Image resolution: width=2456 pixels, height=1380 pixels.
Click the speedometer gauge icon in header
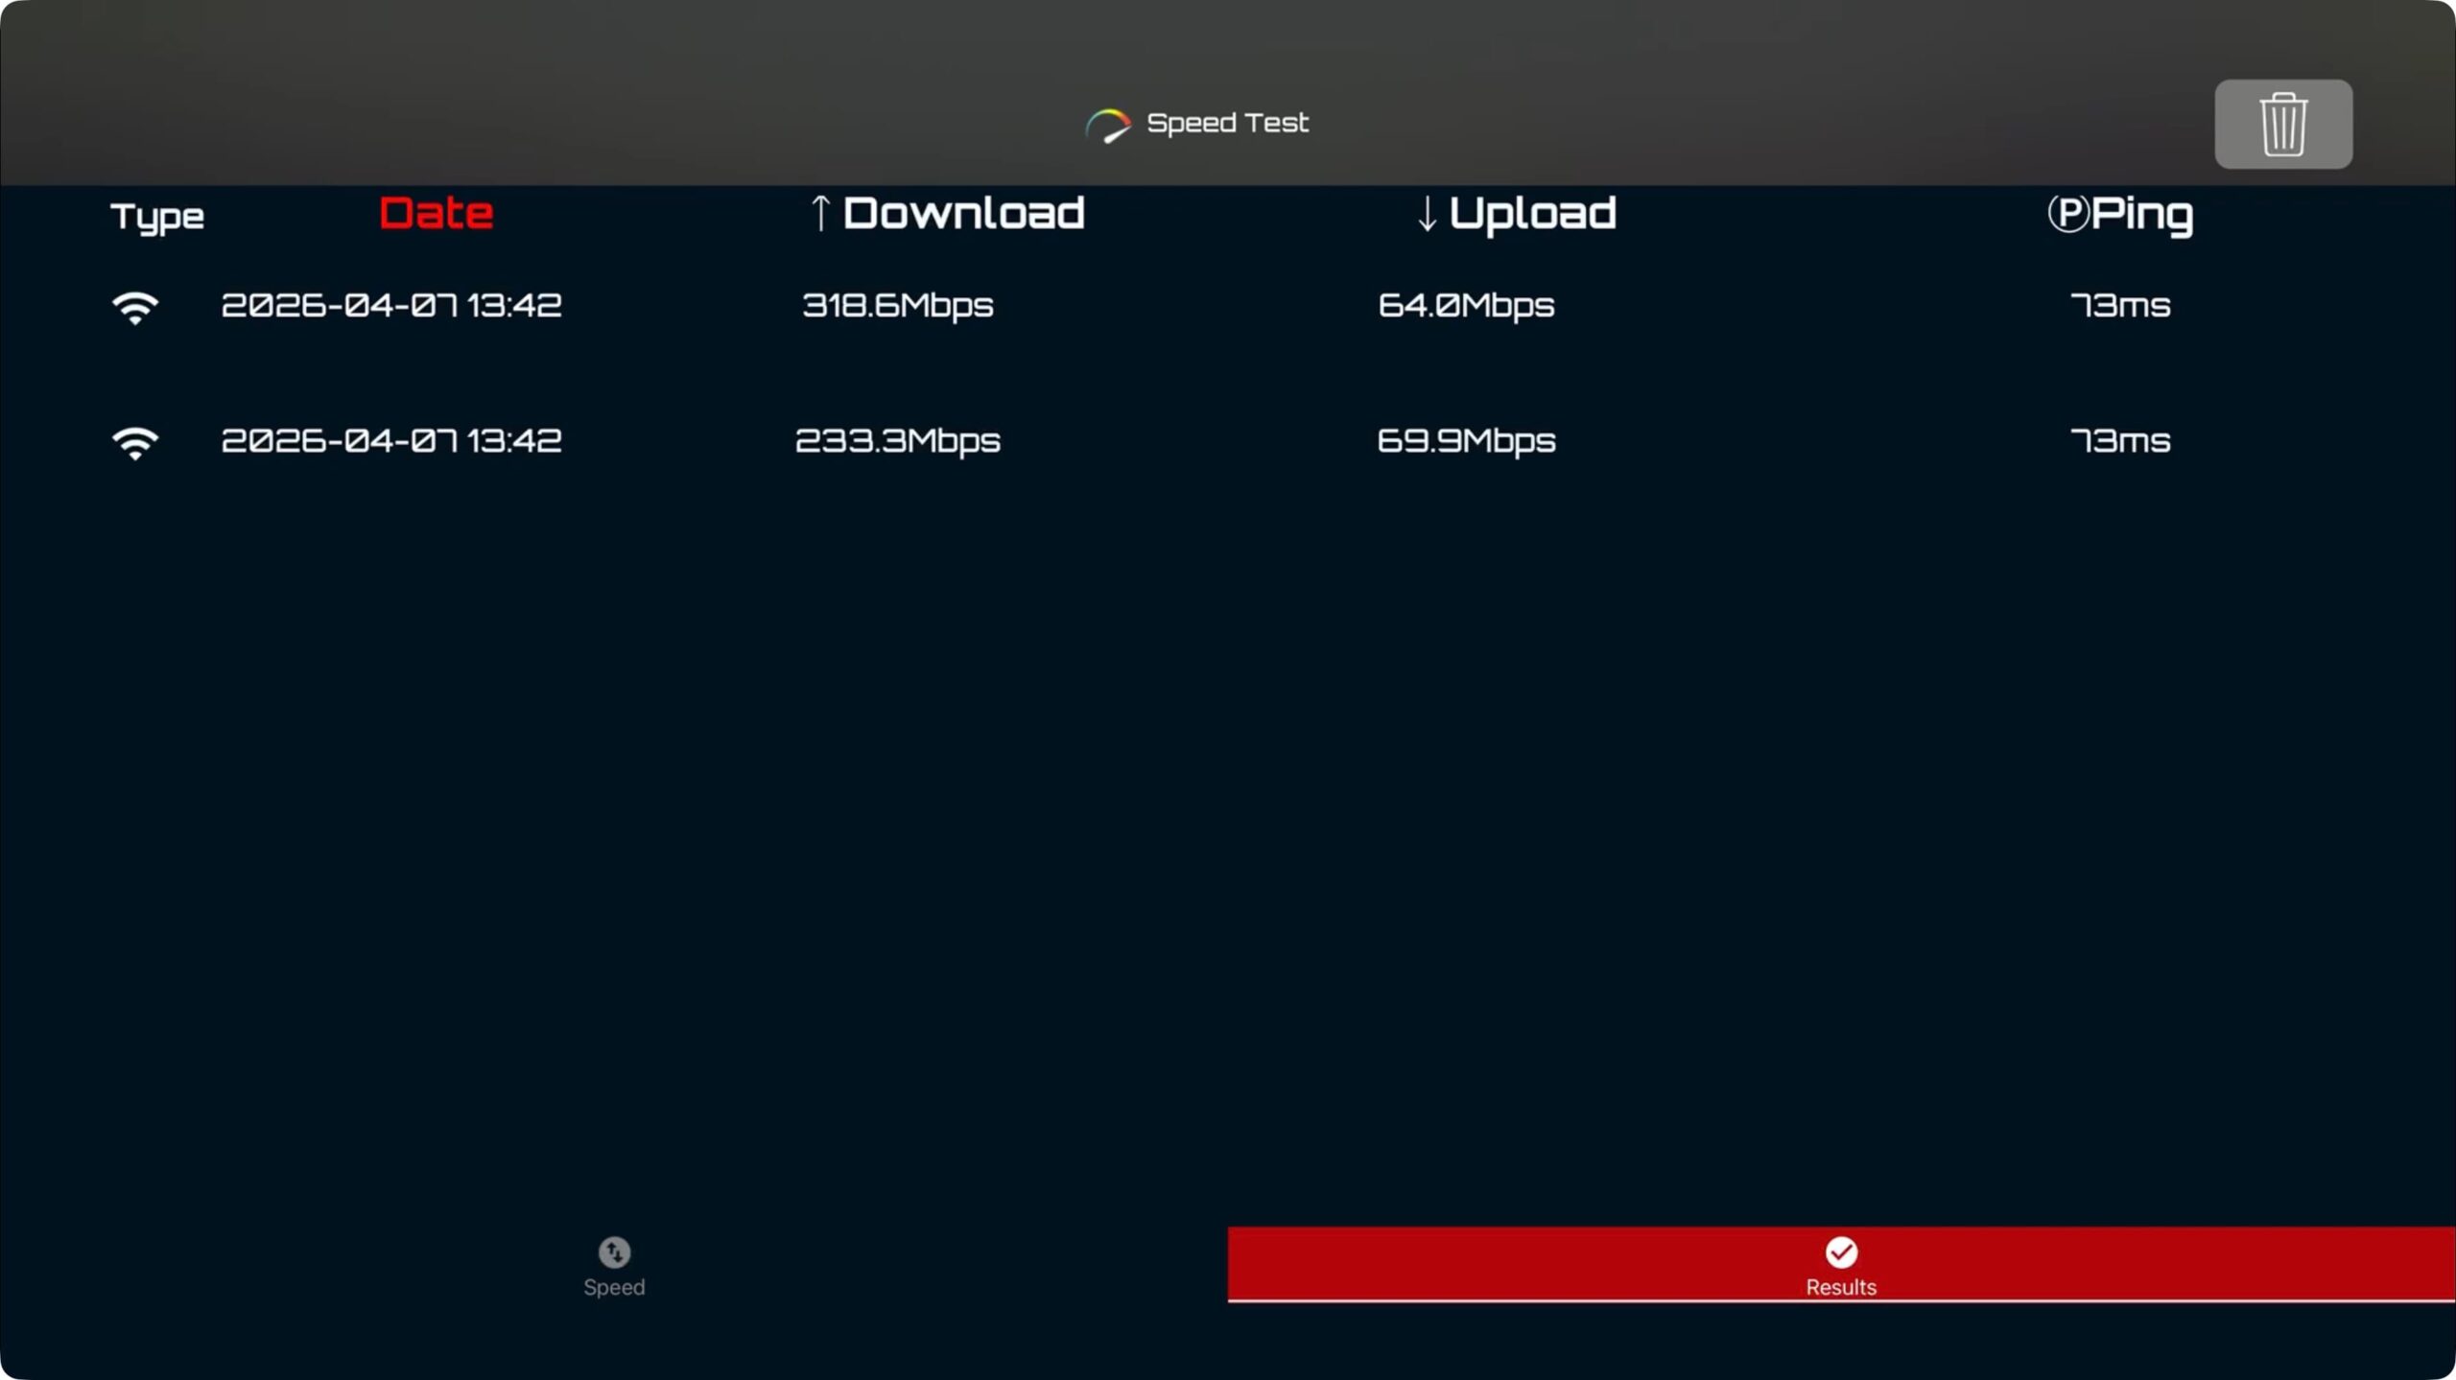tap(1108, 125)
